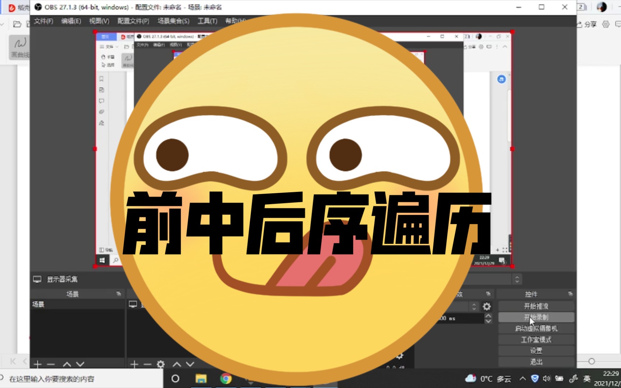Image resolution: width=621 pixels, height=388 pixels.
Task: Open Cortana circle on taskbar
Action: tap(175, 379)
